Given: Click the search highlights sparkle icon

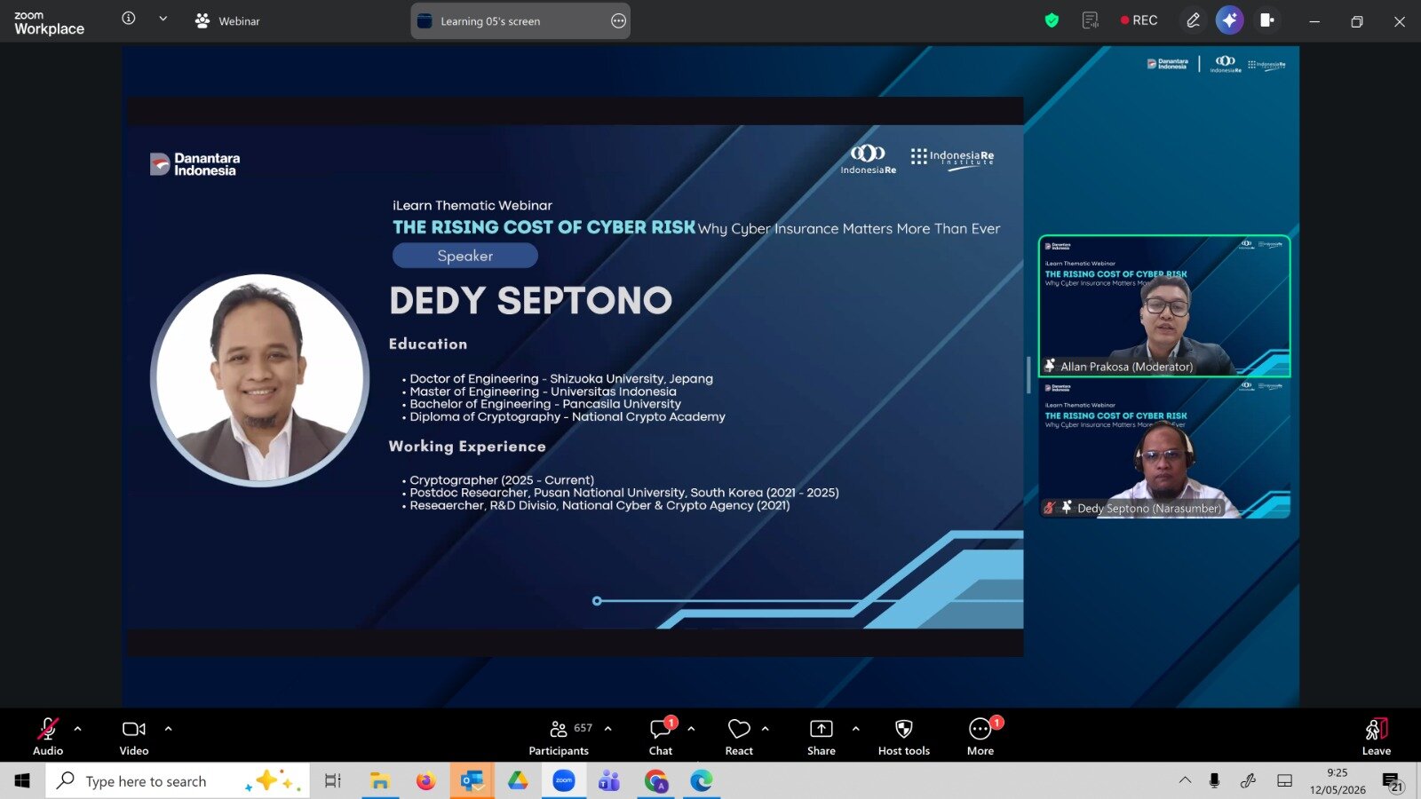Looking at the screenshot, I should pos(274,780).
